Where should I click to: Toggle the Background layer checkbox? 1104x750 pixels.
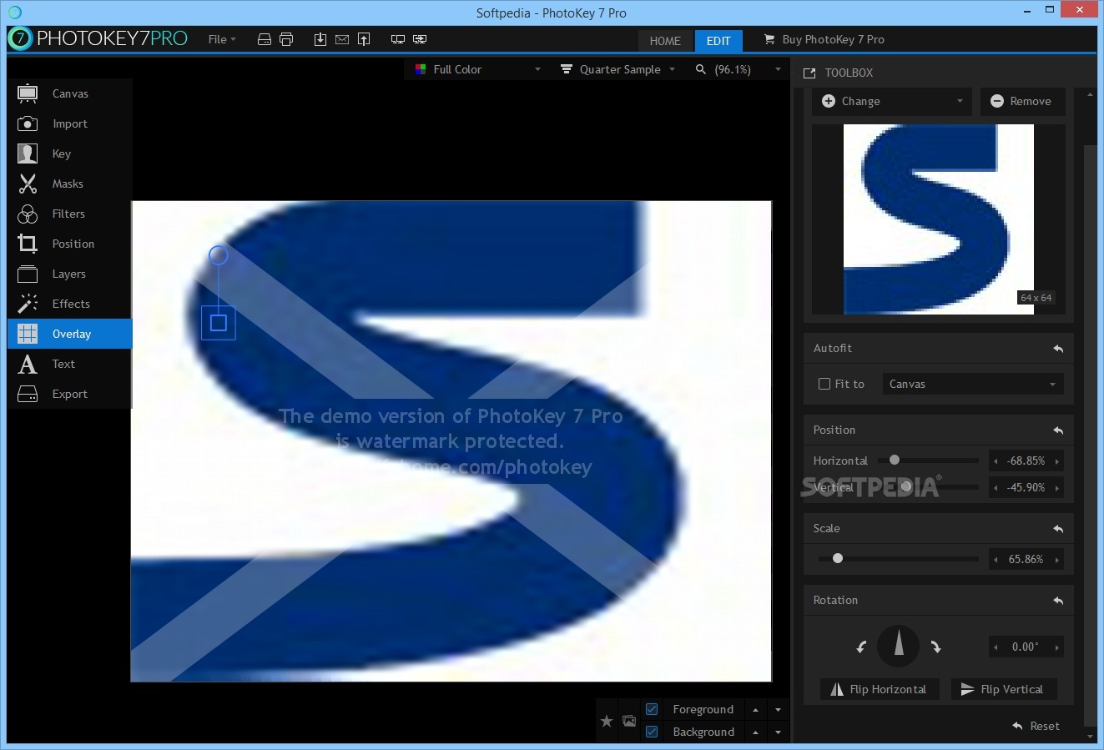pyautogui.click(x=652, y=732)
